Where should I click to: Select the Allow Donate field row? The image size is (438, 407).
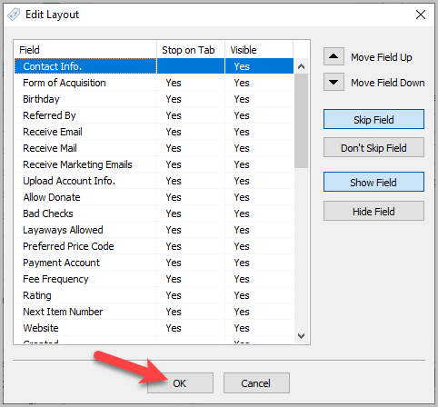(x=154, y=197)
